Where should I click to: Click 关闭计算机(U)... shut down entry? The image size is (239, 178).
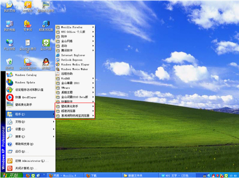pos(30,168)
